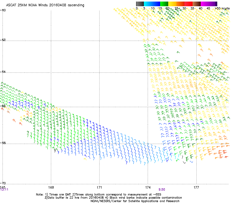Click the latitude label '-70'

coord(3,183)
